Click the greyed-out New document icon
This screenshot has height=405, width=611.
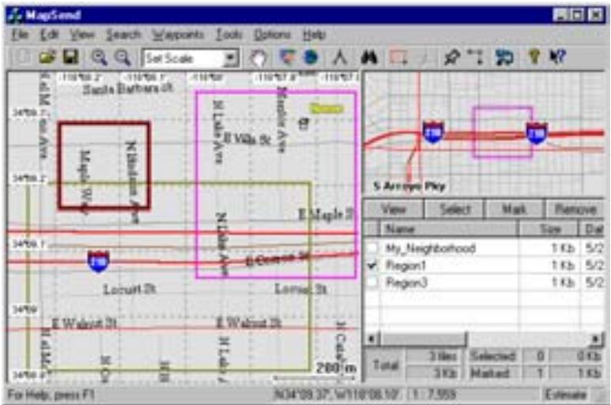pyautogui.click(x=24, y=58)
